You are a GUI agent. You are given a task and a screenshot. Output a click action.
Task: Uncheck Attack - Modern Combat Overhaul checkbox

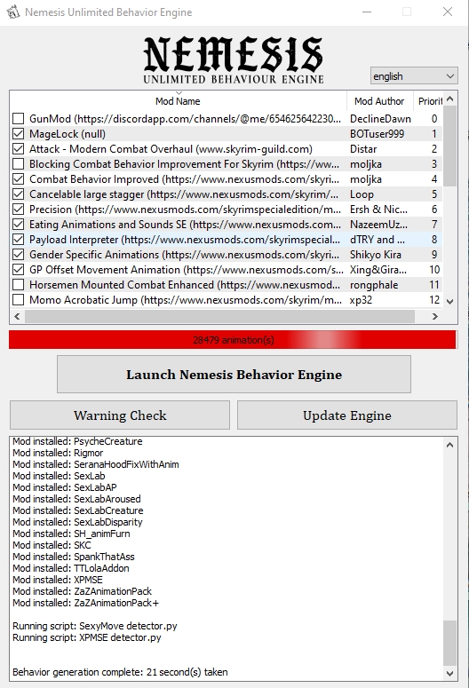[18, 149]
